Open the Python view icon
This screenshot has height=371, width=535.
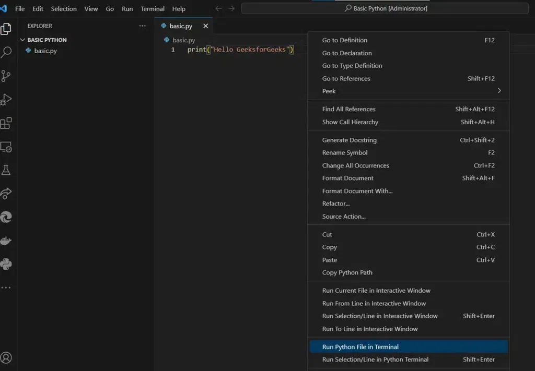(6, 264)
